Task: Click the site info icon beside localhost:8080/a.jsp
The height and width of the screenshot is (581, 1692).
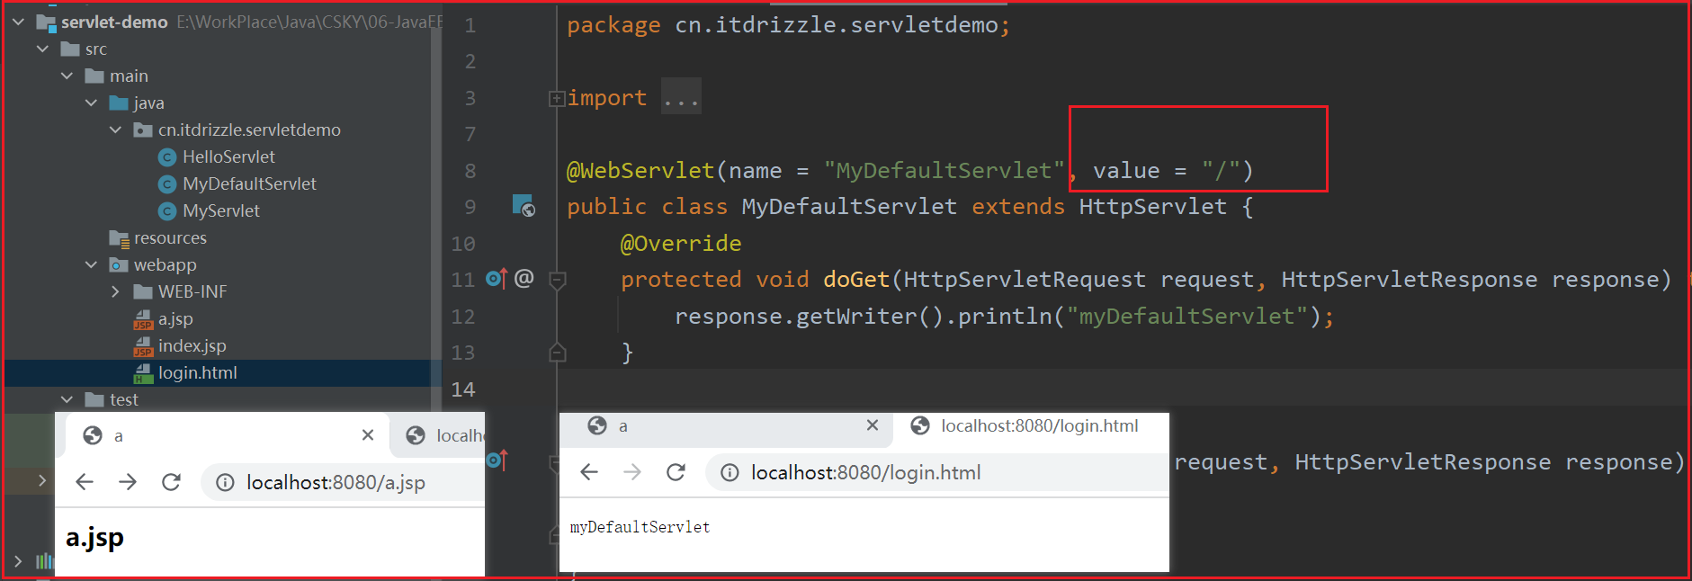Action: point(226,483)
